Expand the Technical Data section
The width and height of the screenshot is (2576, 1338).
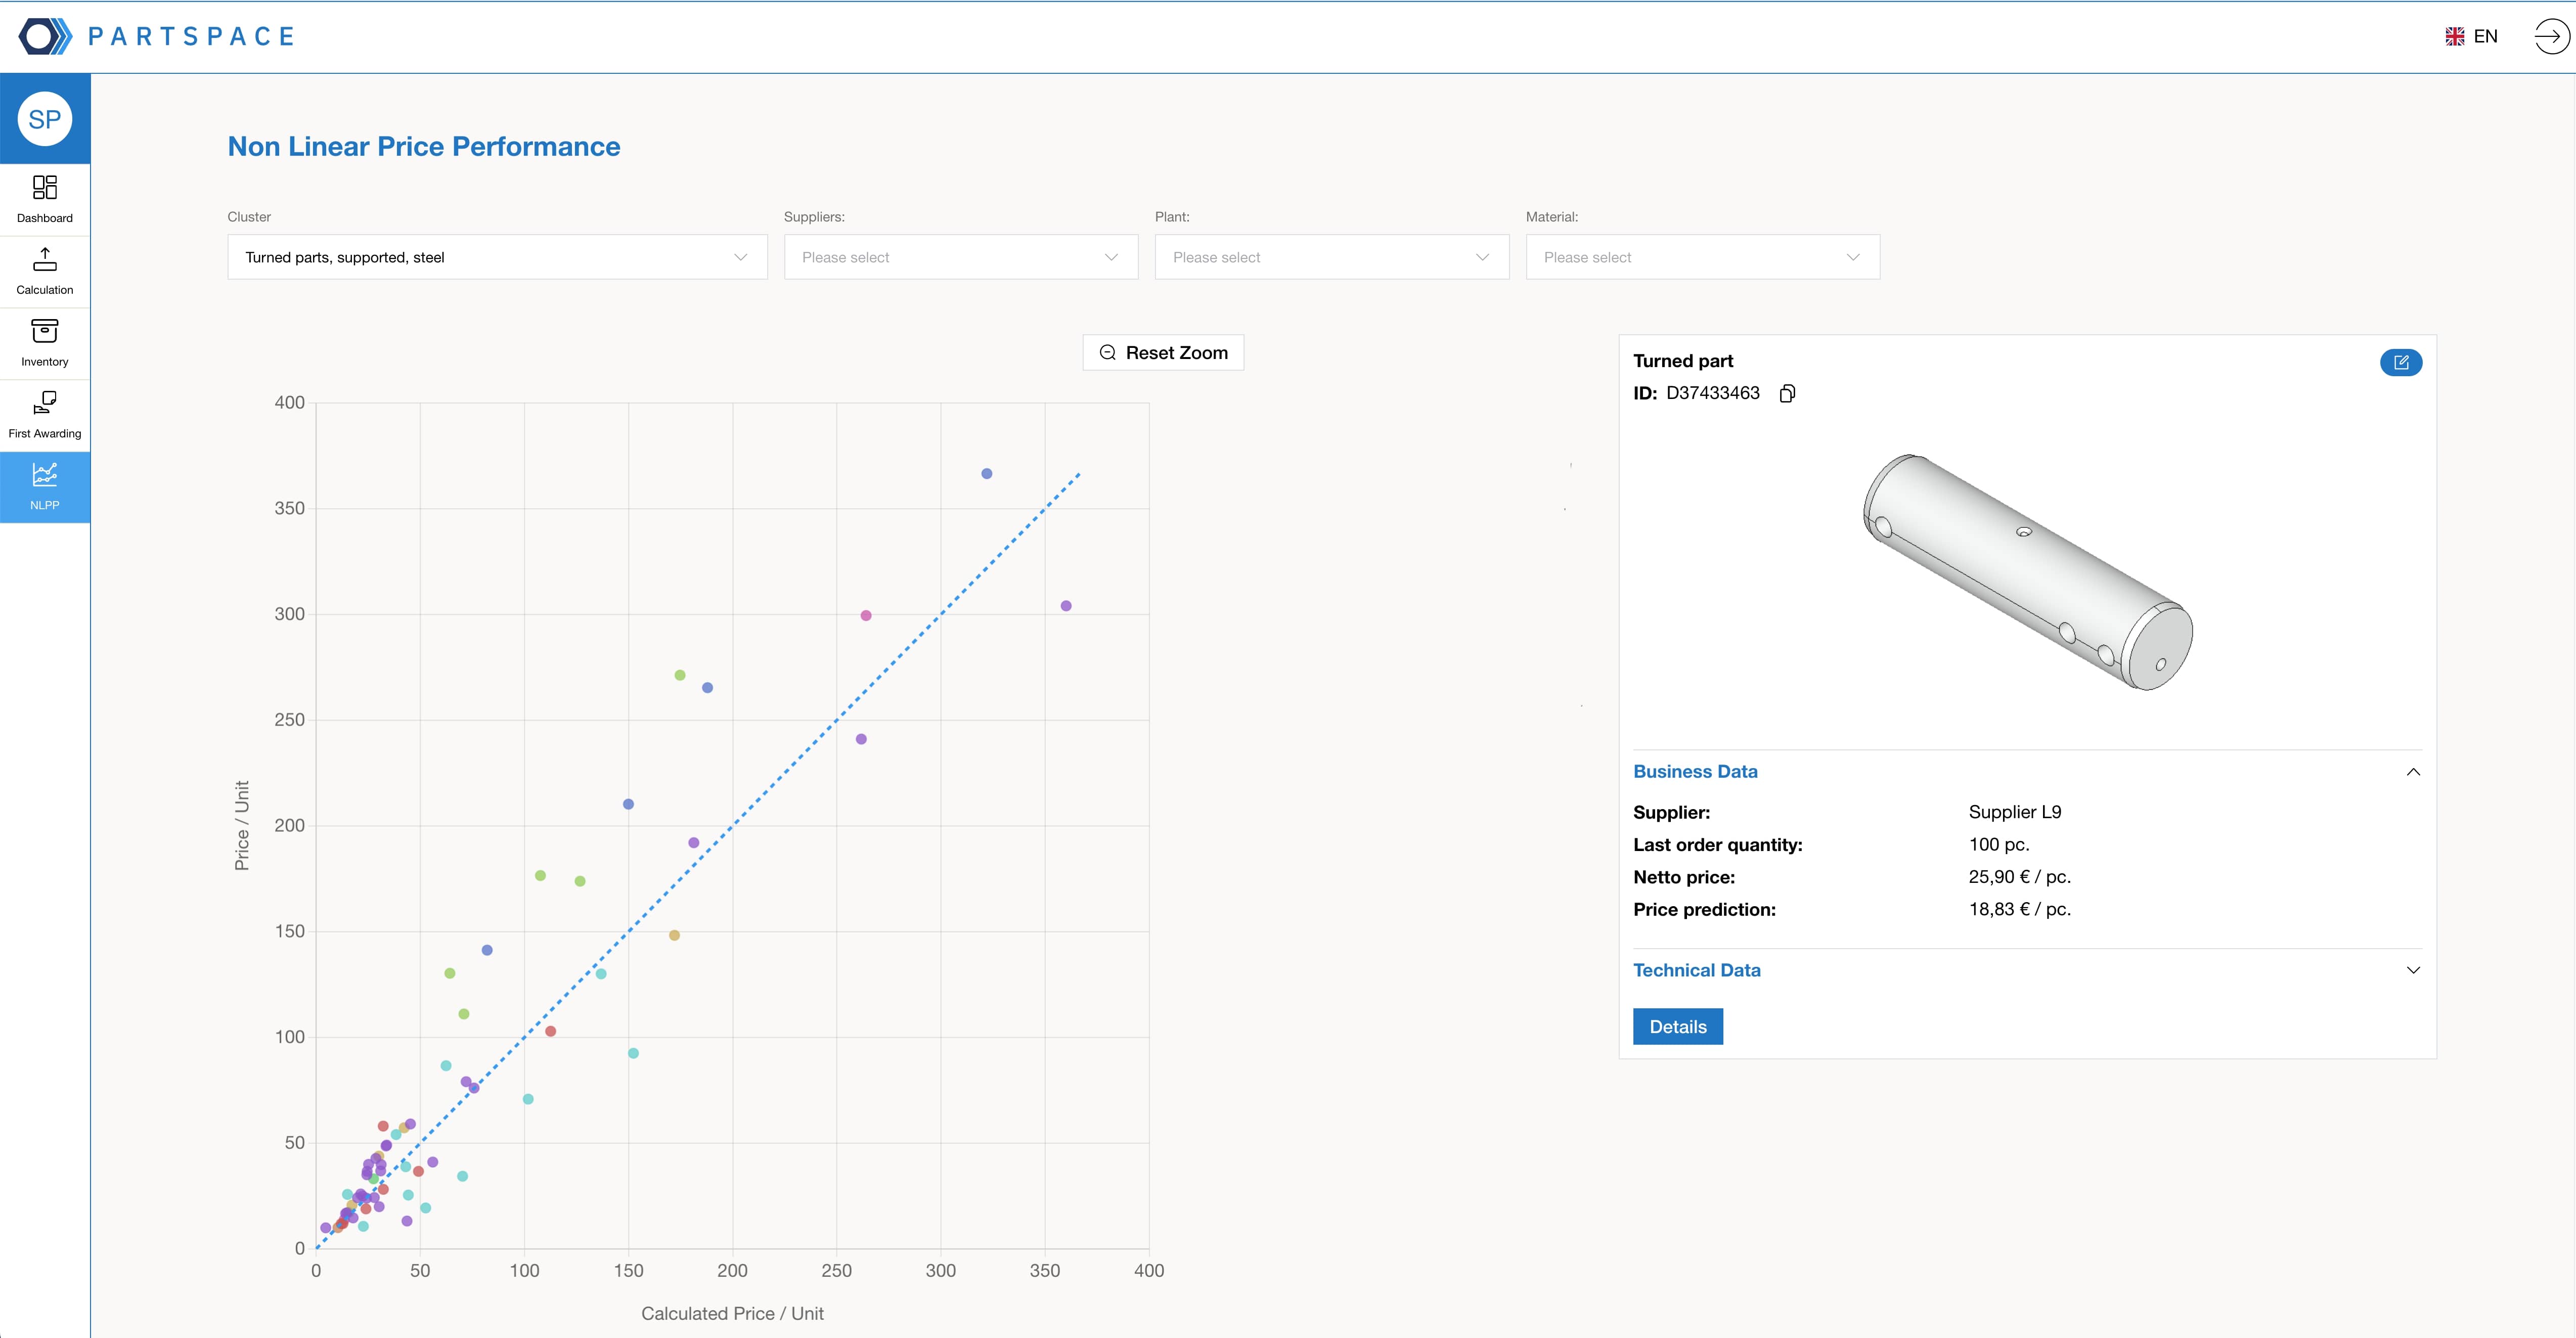click(2412, 970)
